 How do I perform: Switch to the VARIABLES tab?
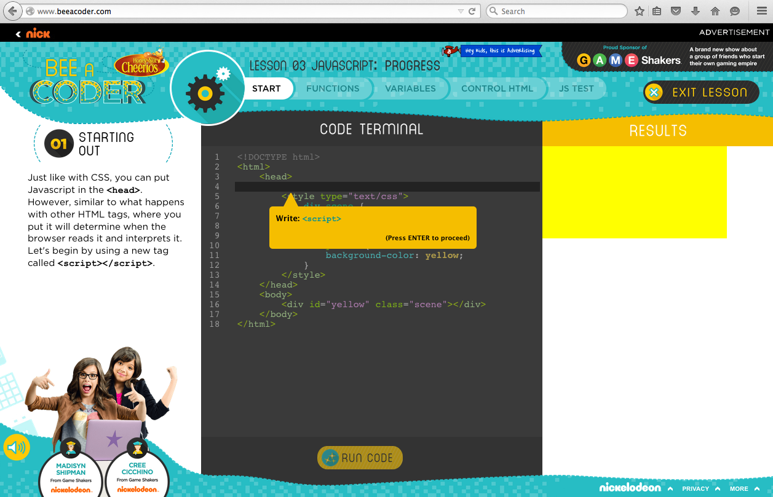click(x=410, y=88)
